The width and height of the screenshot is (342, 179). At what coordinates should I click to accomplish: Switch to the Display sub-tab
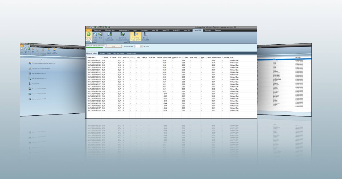pos(102,53)
